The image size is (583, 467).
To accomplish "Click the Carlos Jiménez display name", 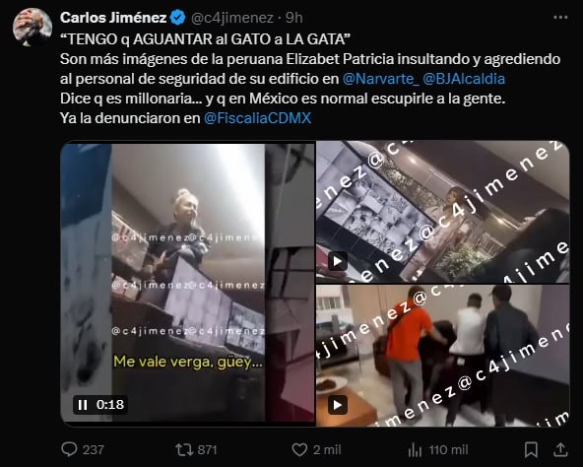I will pyautogui.click(x=113, y=18).
